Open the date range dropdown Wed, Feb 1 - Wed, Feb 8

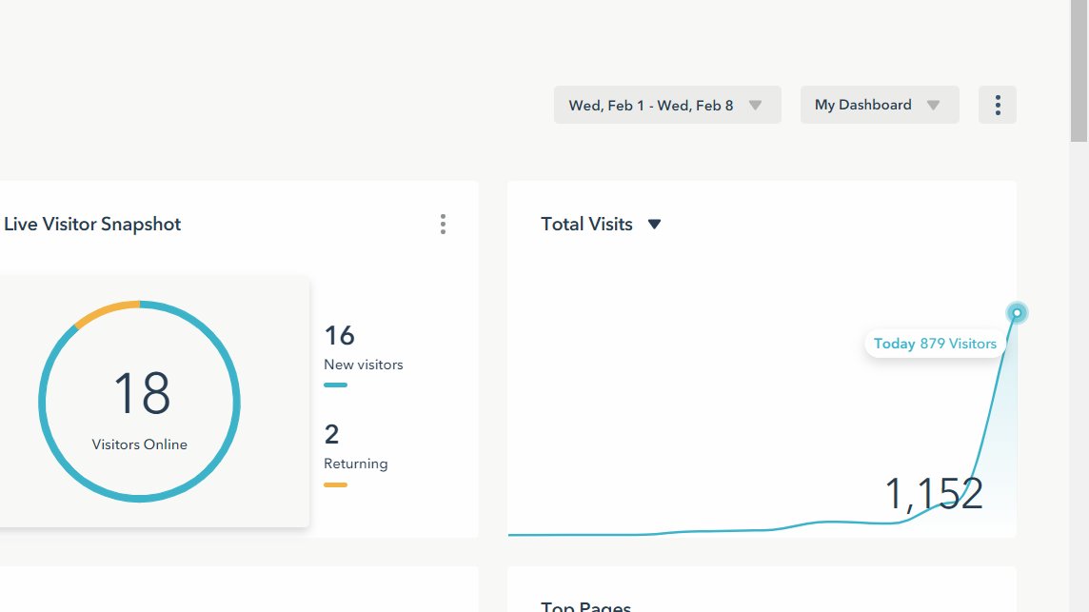coord(667,105)
